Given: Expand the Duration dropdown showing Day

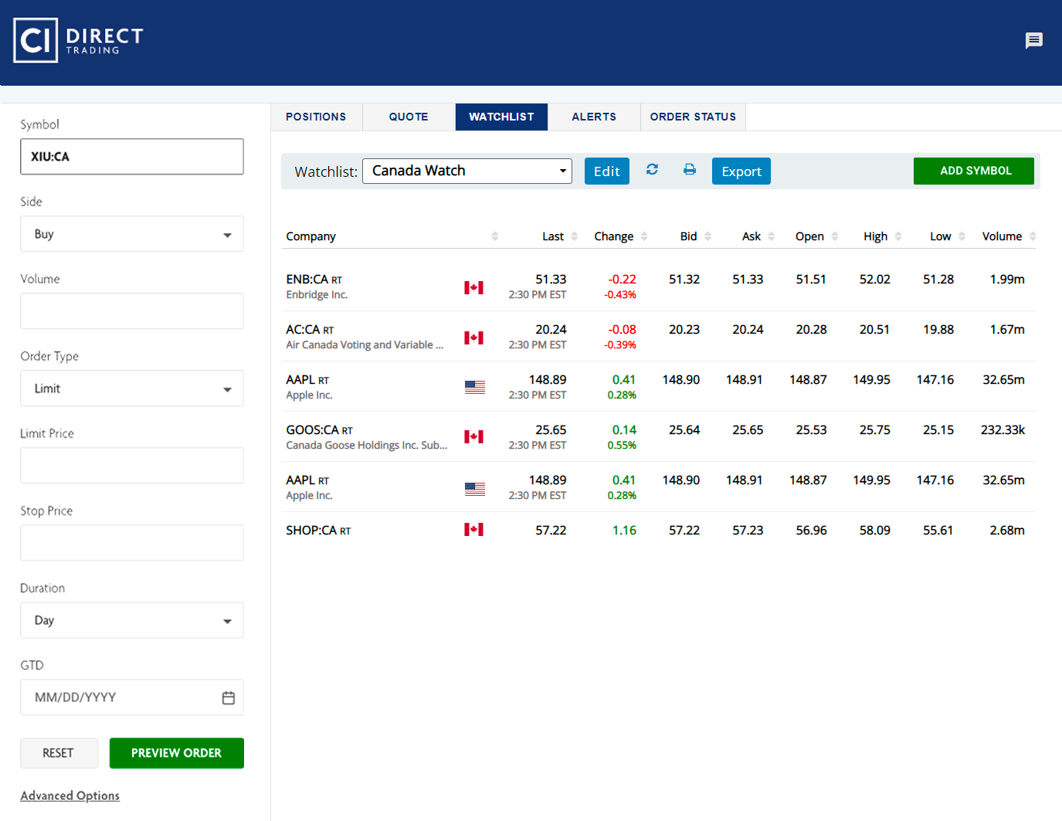Looking at the screenshot, I should click(132, 620).
